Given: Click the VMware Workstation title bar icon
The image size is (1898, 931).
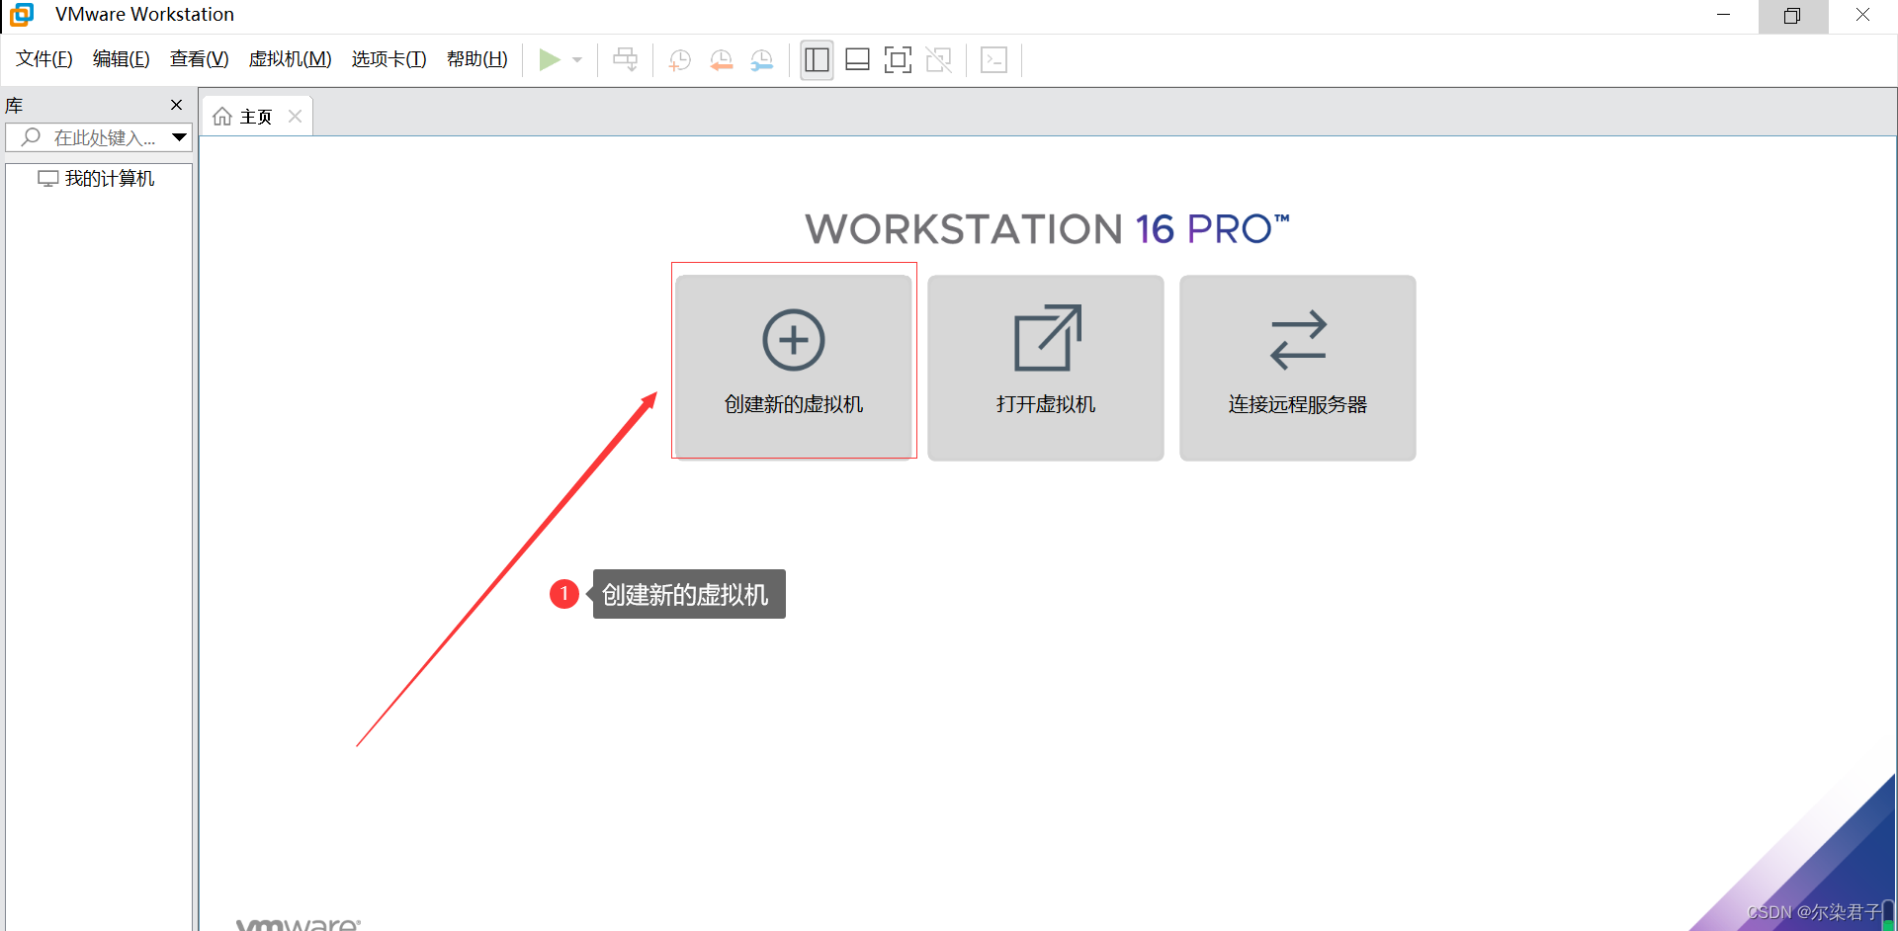Looking at the screenshot, I should (22, 14).
